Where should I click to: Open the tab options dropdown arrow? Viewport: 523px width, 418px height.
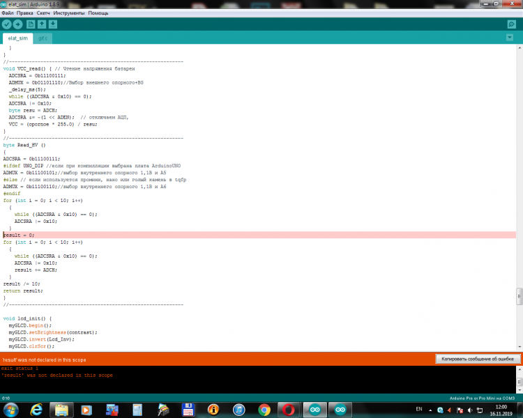(x=510, y=38)
